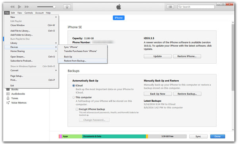The height and width of the screenshot is (144, 238).
Task: Click the Back Up Now button
Action: (158, 94)
